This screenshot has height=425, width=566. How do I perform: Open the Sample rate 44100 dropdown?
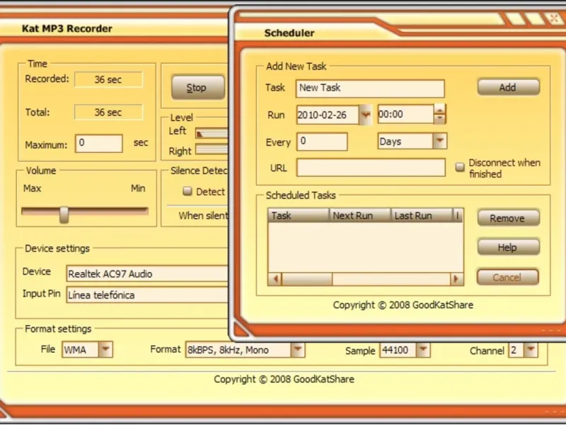(x=422, y=349)
